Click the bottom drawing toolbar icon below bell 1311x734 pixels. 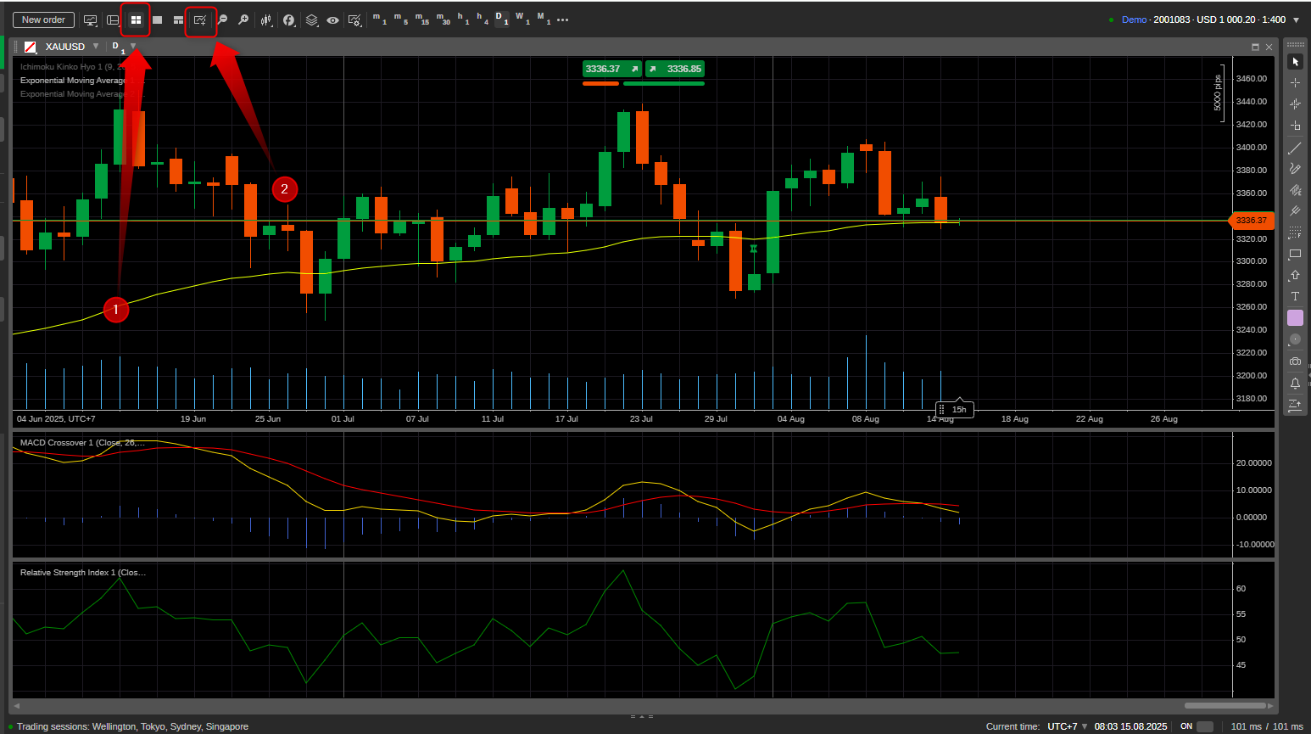pos(1295,406)
